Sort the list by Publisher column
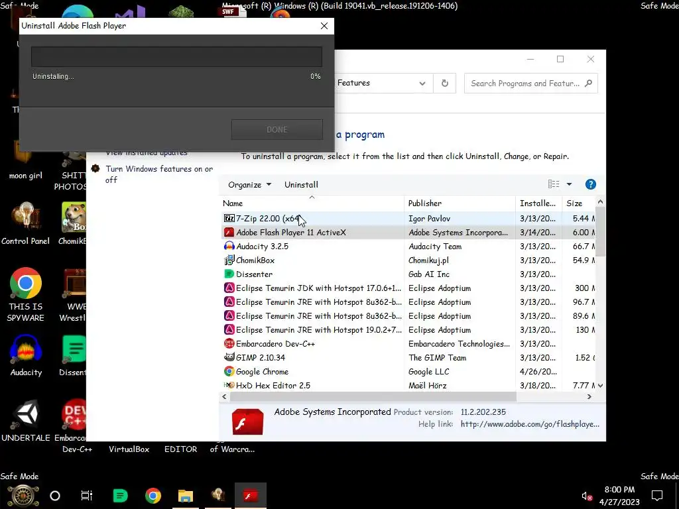 460,203
